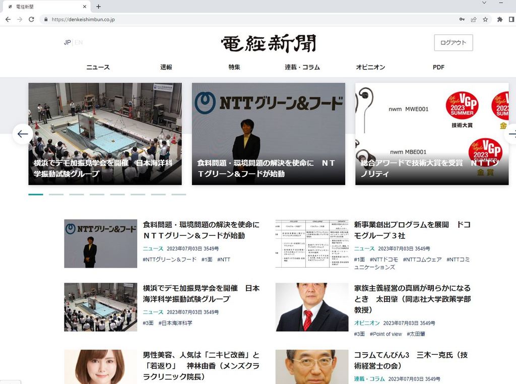Open the NTTグリーン&フード carousel slide
This screenshot has width=516, height=384.
click(269, 134)
